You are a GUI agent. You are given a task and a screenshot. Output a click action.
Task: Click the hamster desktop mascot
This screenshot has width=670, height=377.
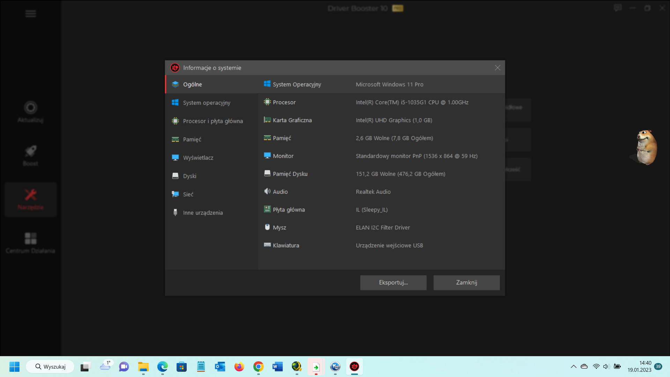(x=646, y=147)
